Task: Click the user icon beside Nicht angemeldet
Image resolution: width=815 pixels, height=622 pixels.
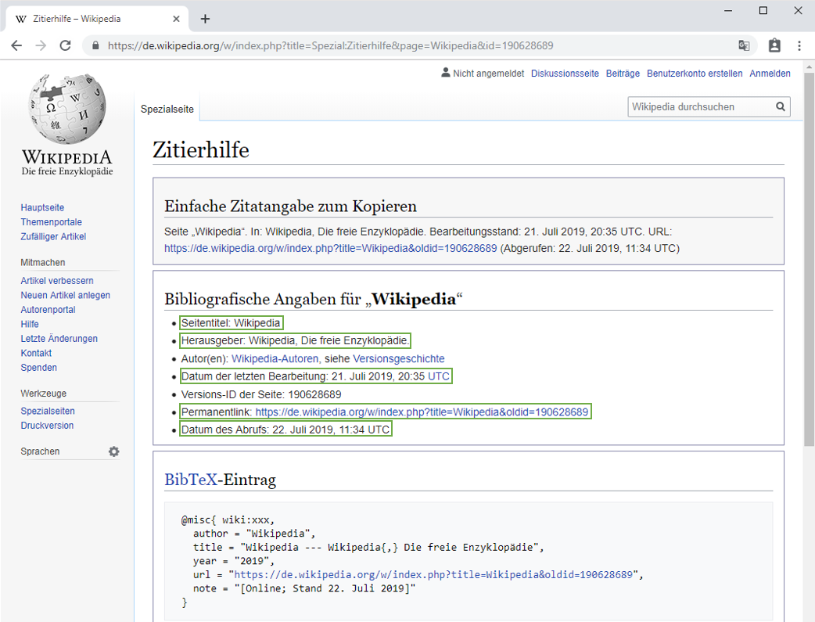Action: pyautogui.click(x=445, y=73)
